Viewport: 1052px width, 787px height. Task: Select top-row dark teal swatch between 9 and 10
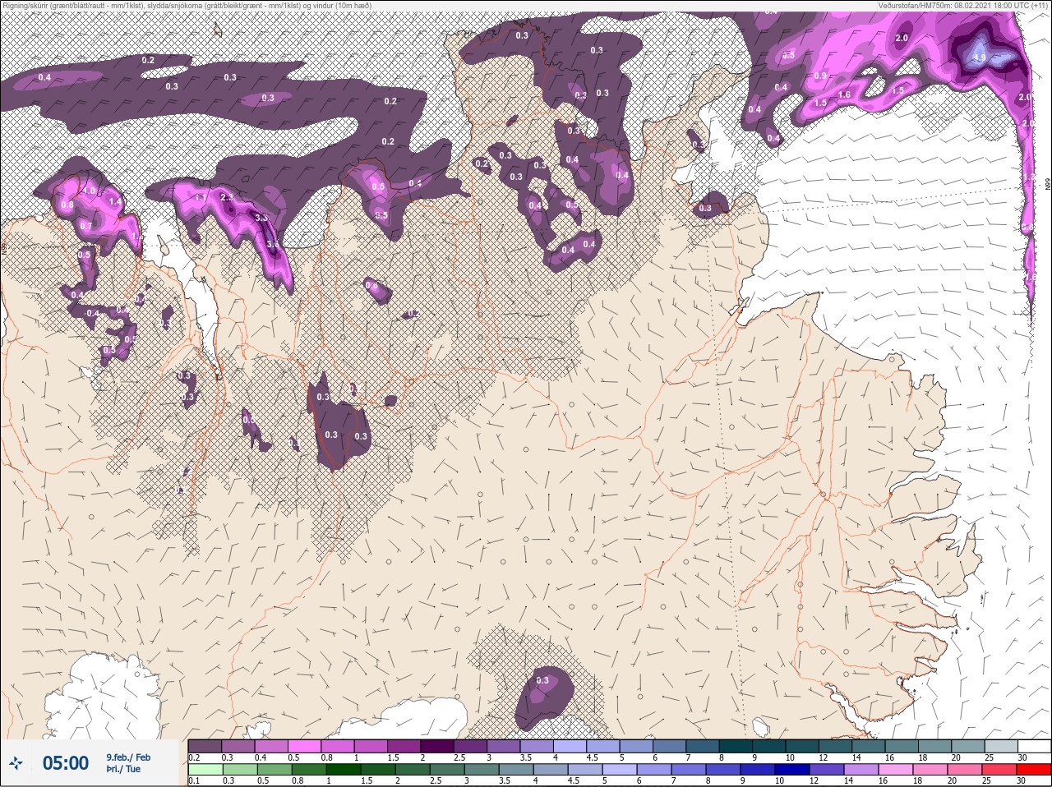(769, 747)
